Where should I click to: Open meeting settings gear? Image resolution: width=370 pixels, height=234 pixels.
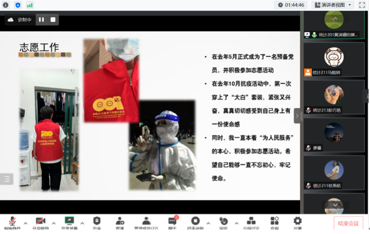297,222
